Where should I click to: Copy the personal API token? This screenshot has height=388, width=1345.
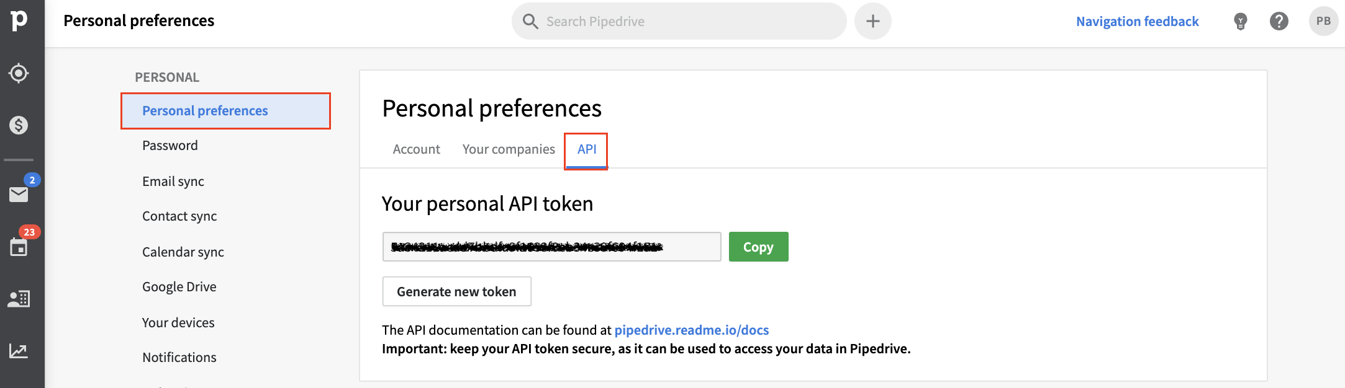(758, 247)
